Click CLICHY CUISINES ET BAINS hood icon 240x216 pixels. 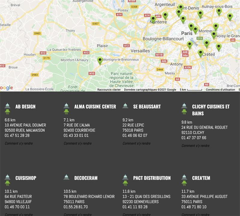click(x=184, y=112)
